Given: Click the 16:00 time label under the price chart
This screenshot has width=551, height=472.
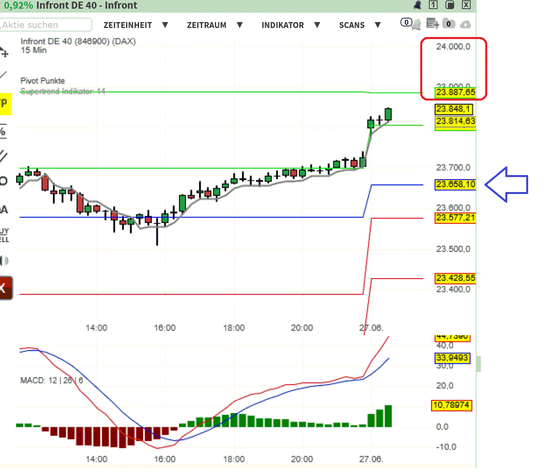Looking at the screenshot, I should (165, 328).
